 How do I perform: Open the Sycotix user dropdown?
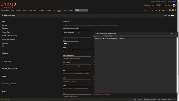168,5
